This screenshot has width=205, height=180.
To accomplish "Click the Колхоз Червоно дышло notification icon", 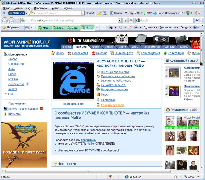I will pyautogui.click(x=41, y=109).
